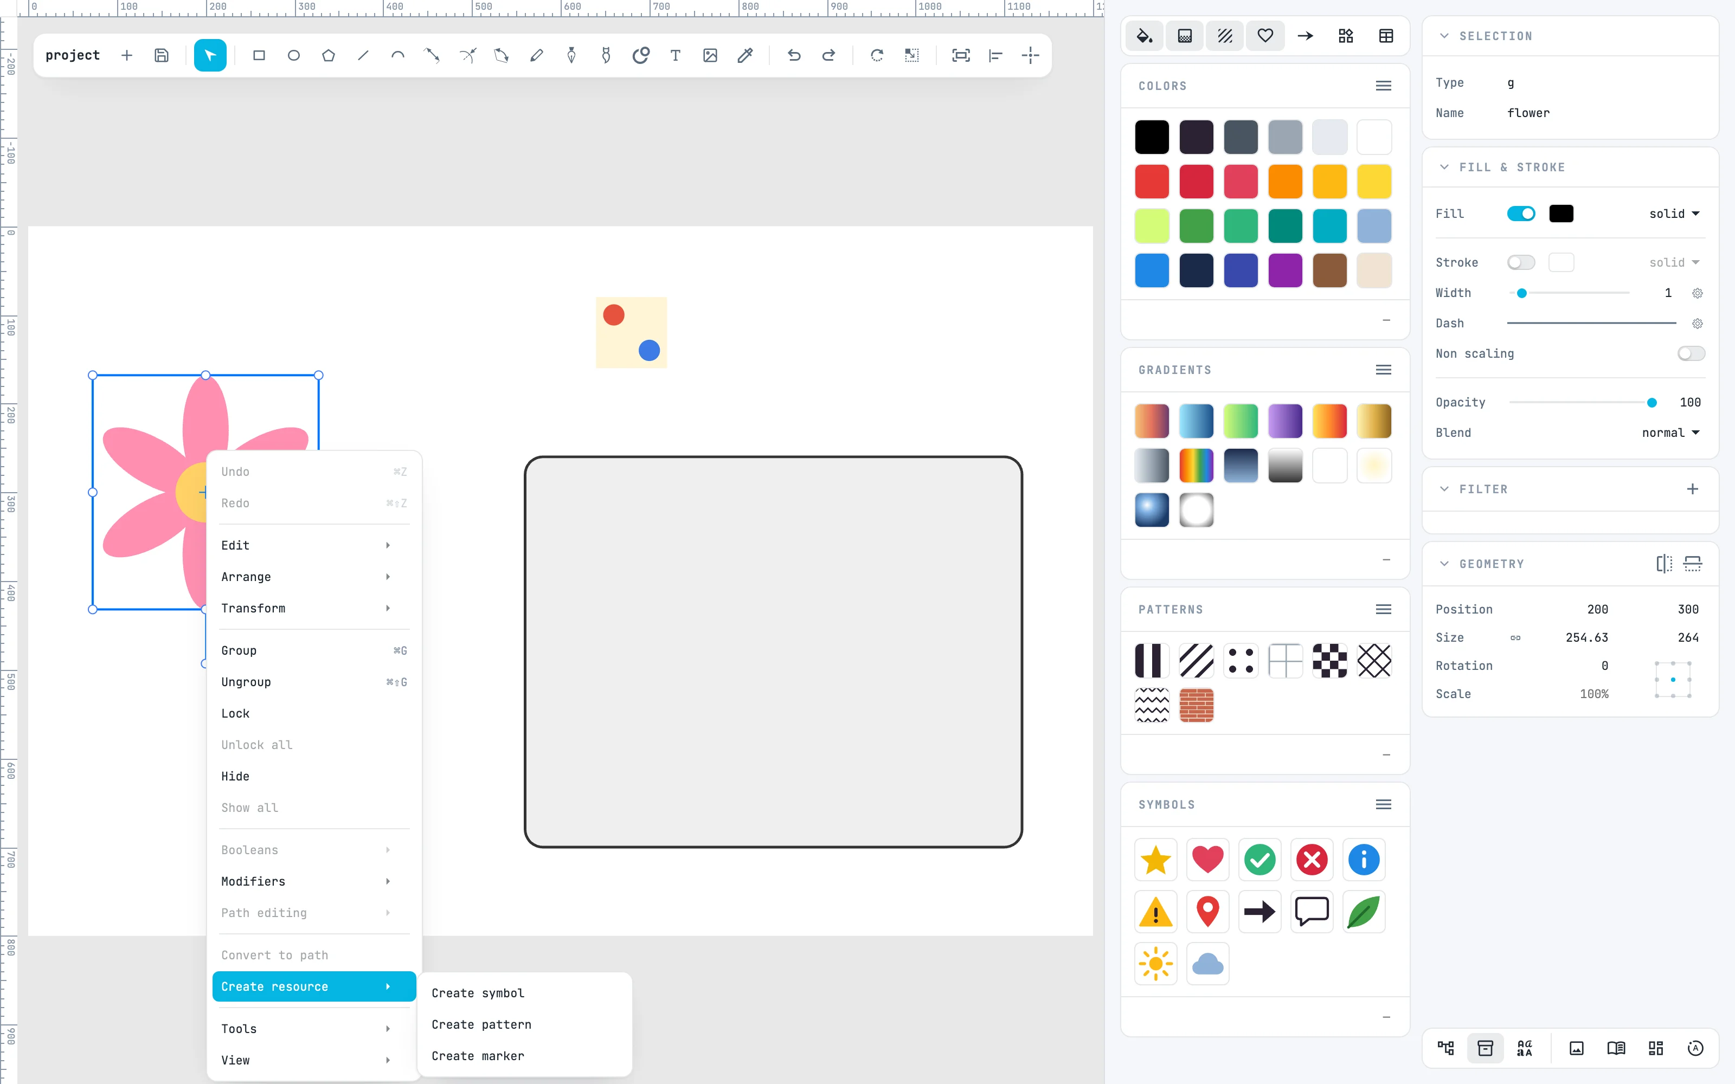The image size is (1735, 1084).
Task: Pick the orange color swatch
Action: 1285,182
